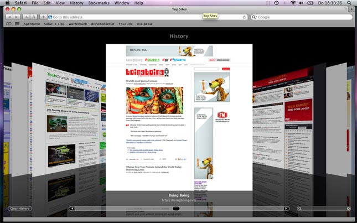Screen dimensions: 357x223
Task: Click the Boing Boing title caption
Action: 179,195
